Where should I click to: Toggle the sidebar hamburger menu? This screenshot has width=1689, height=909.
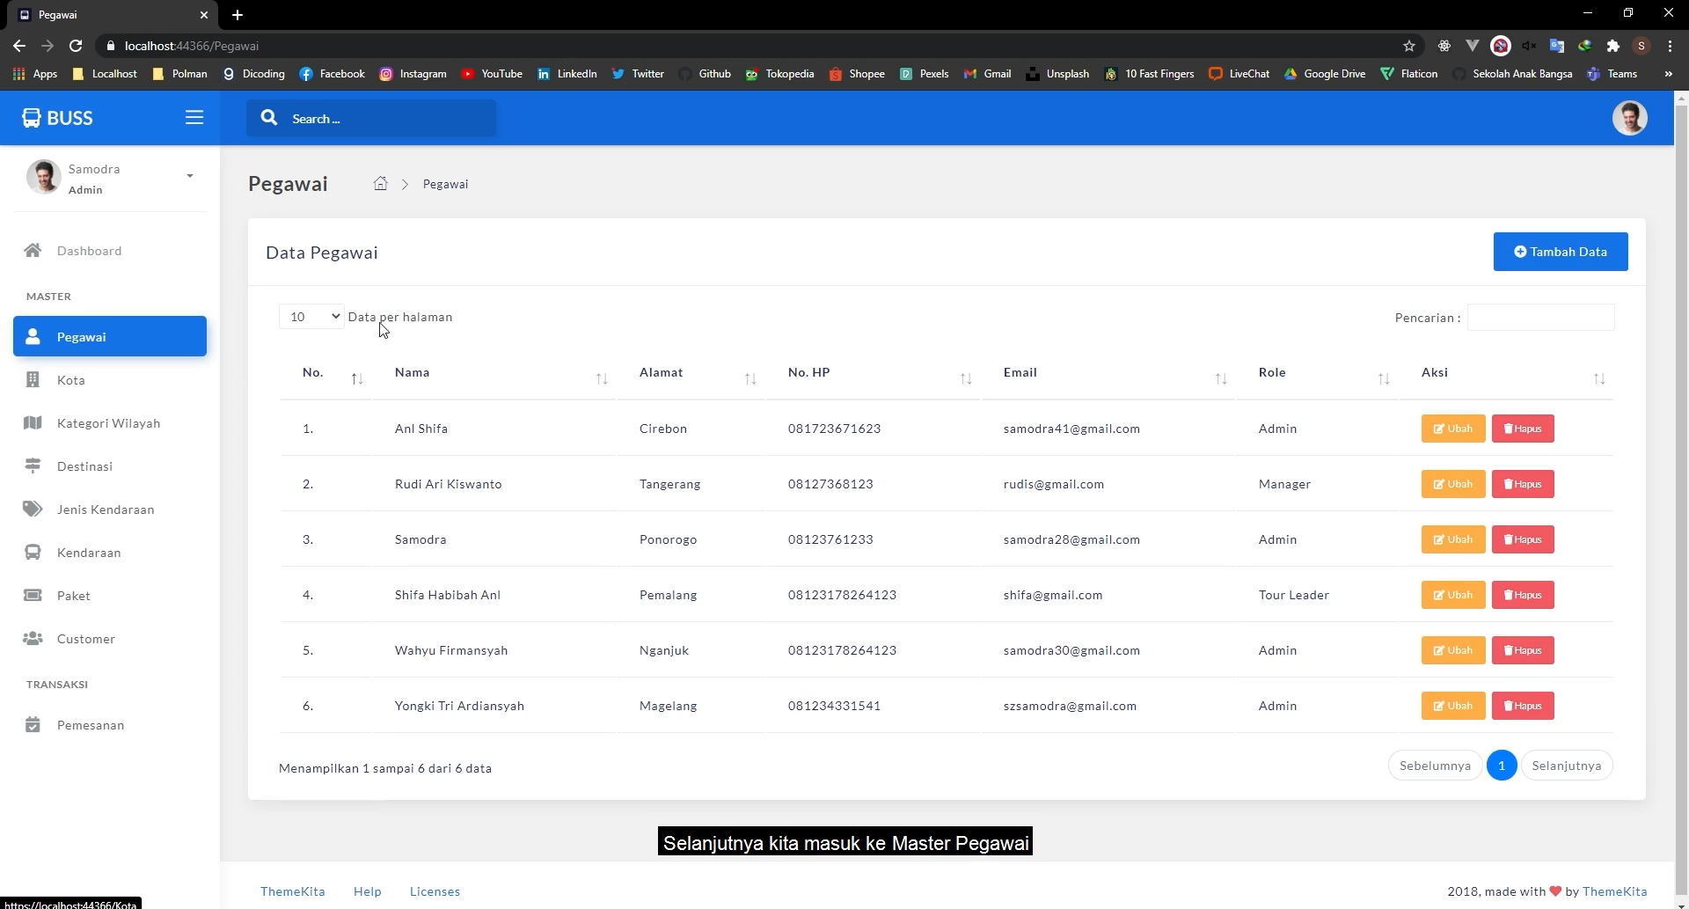pos(194,118)
